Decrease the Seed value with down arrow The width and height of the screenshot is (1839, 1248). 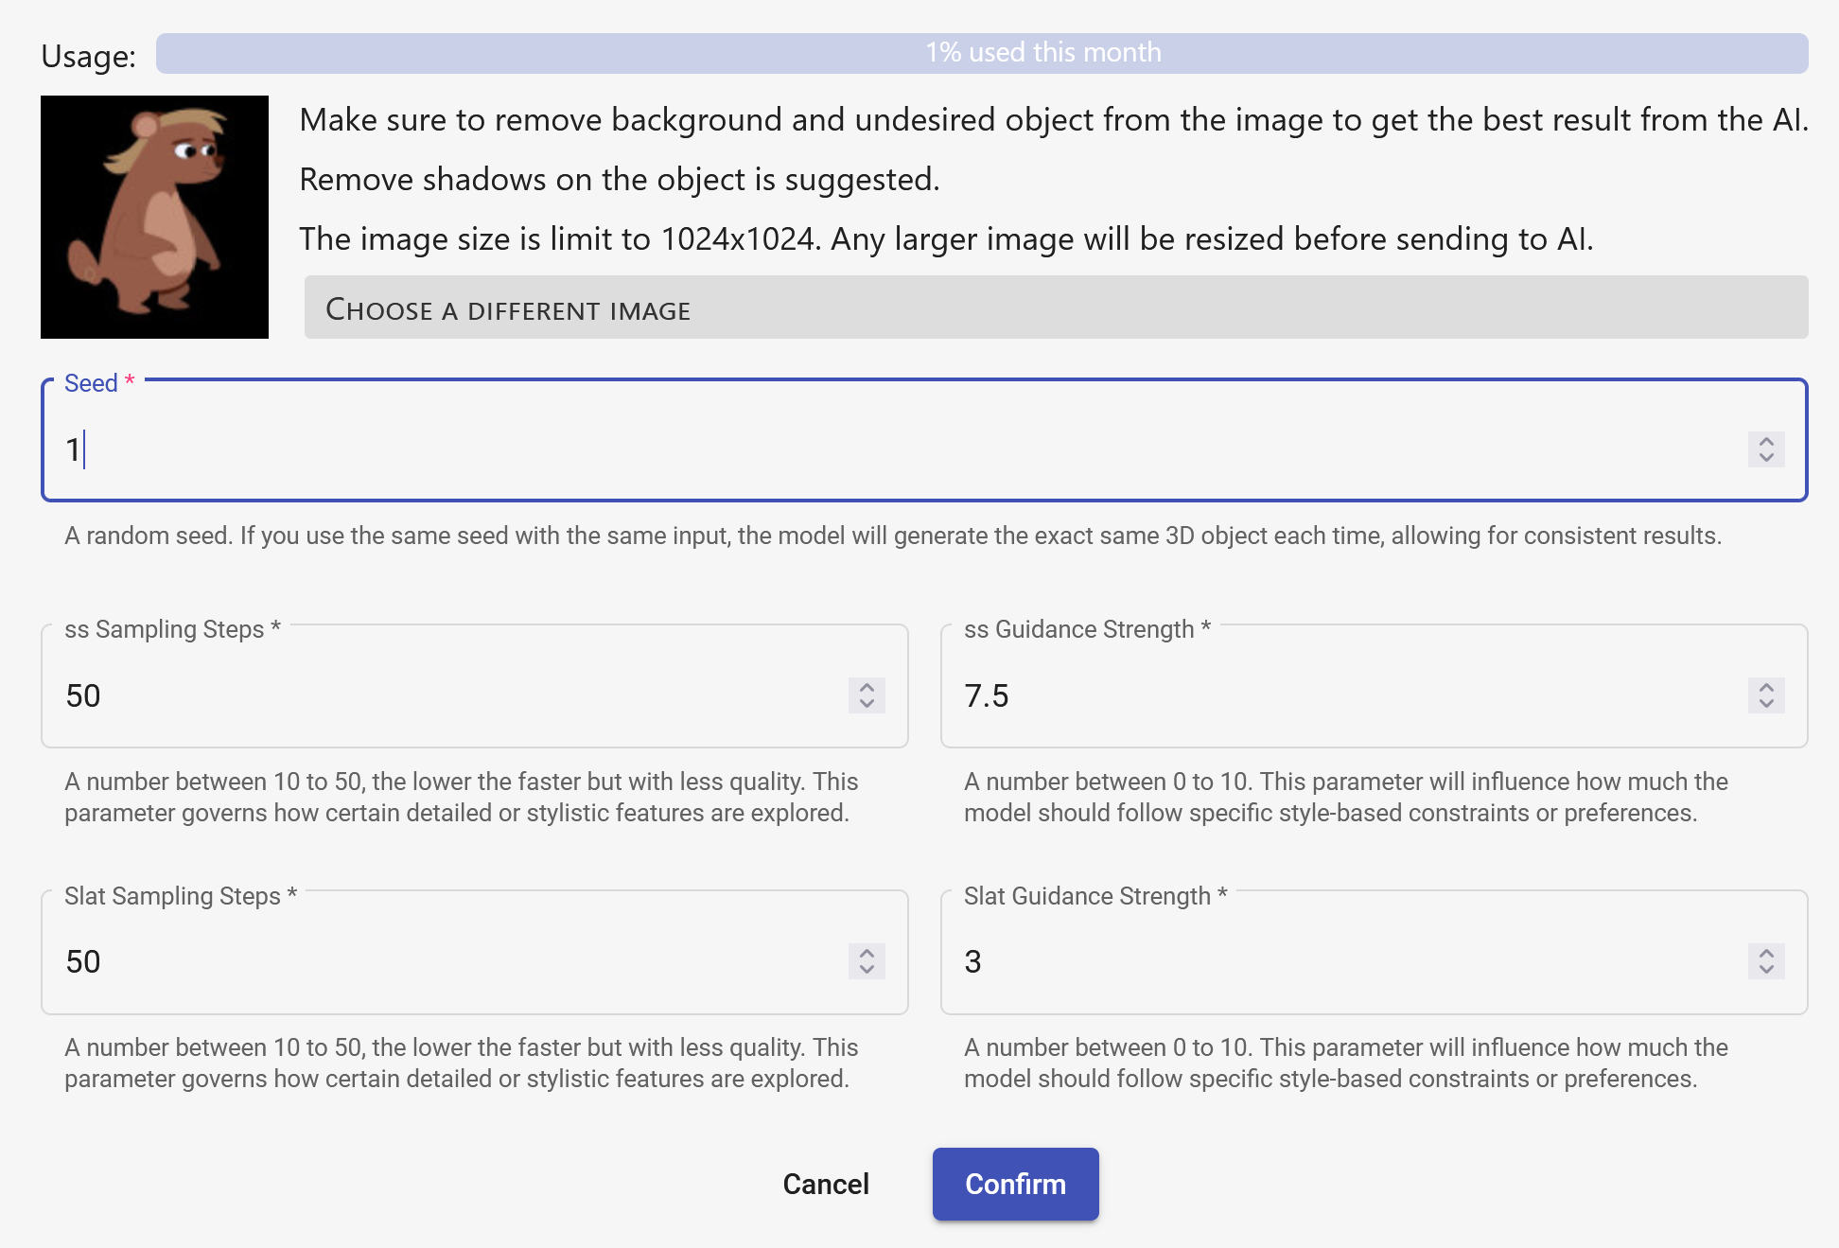click(1766, 458)
